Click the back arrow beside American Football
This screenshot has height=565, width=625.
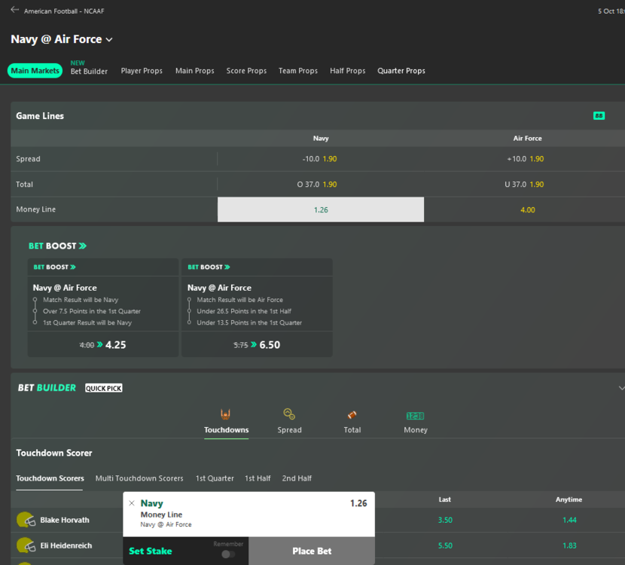(x=14, y=11)
